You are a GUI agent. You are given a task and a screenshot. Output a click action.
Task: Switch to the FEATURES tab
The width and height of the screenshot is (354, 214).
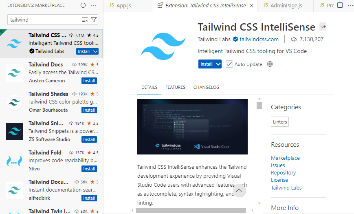[175, 87]
